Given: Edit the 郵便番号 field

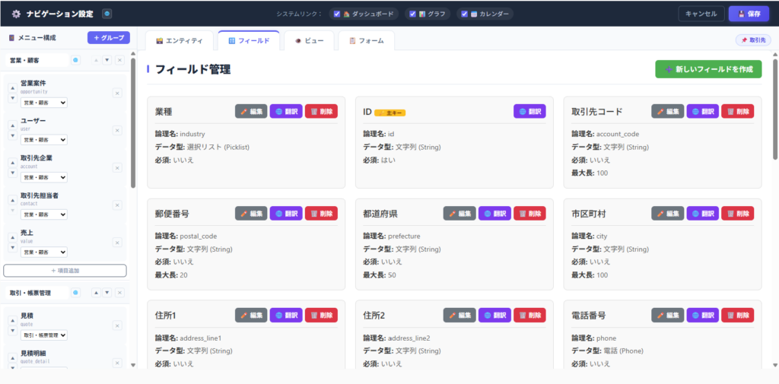Looking at the screenshot, I should 251,214.
